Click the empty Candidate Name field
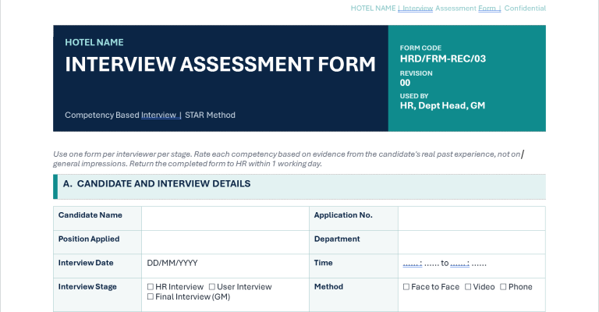This screenshot has width=599, height=312. coord(225,218)
